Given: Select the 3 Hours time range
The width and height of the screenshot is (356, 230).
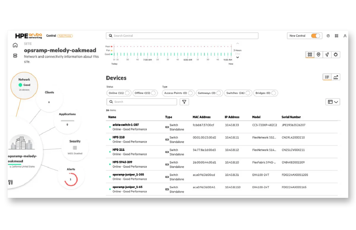Looking at the screenshot, I should click(x=237, y=50).
